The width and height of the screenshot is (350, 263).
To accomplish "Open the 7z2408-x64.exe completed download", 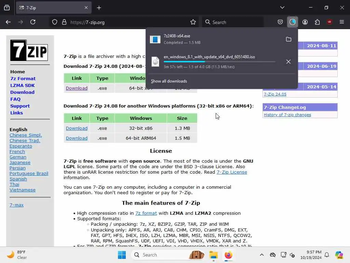I will (x=214, y=39).
